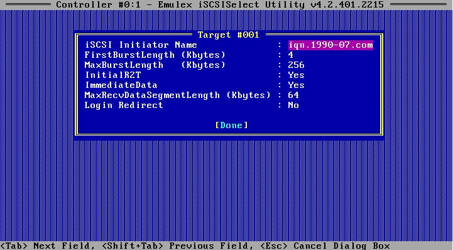Toggle the InitialR2T Yes value

[x=296, y=75]
